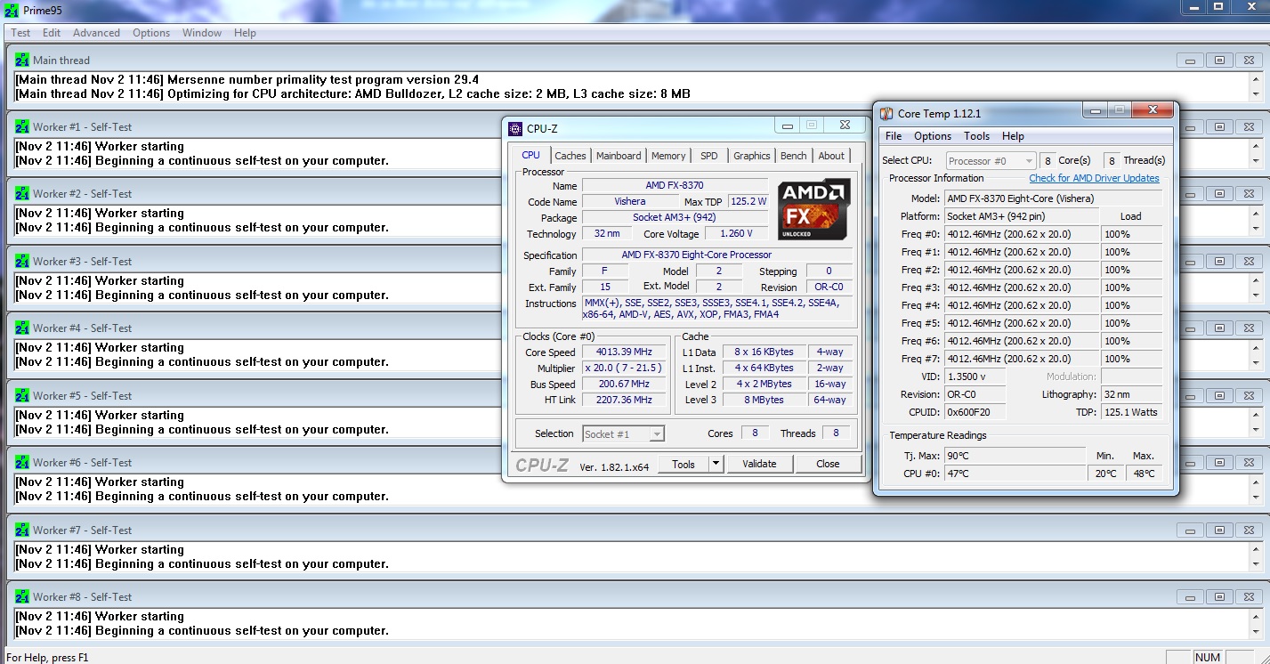Switch to the Mainboard tab in CPU-Z

pos(619,156)
